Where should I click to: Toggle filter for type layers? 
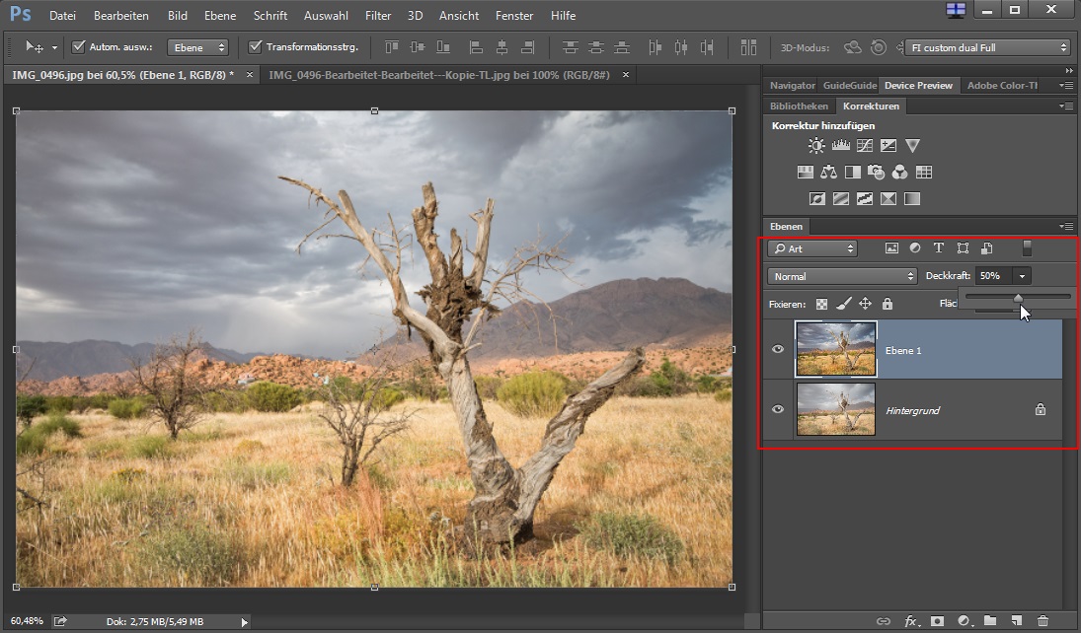(938, 247)
